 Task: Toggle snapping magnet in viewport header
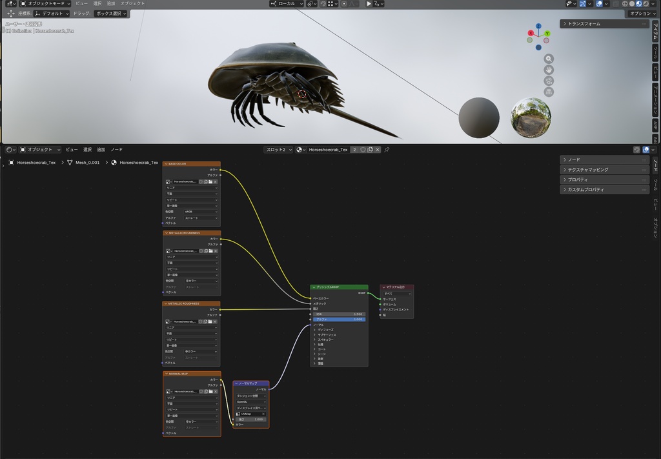(323, 3)
